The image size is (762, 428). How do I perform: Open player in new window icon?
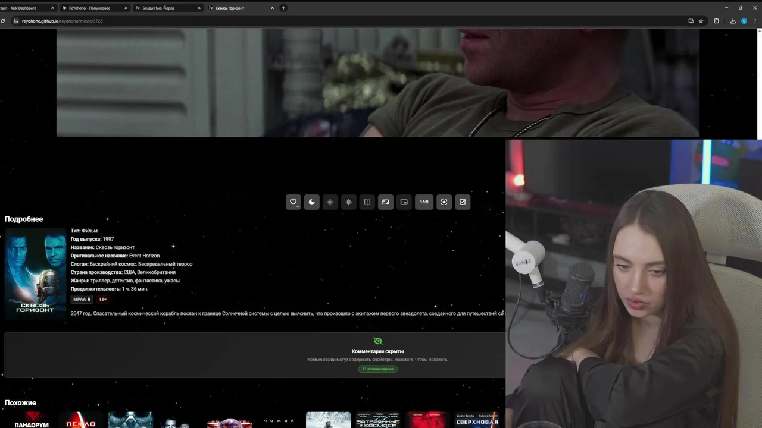[x=462, y=202]
